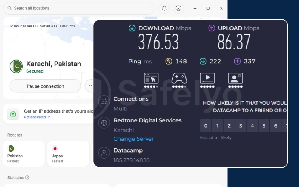Click the 185.239.148.10 IP under Datacamp
This screenshot has height=187, width=299.
[132, 160]
